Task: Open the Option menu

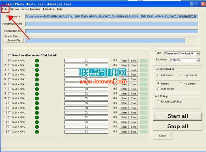Action: 15,9
